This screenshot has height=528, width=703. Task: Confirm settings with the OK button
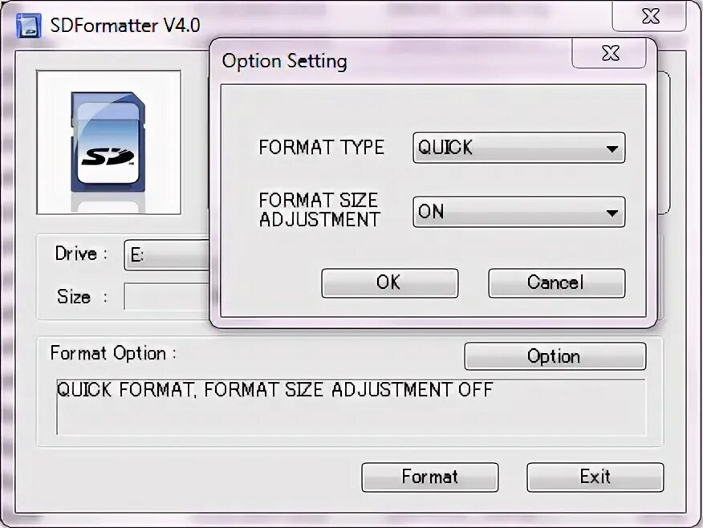(x=389, y=282)
